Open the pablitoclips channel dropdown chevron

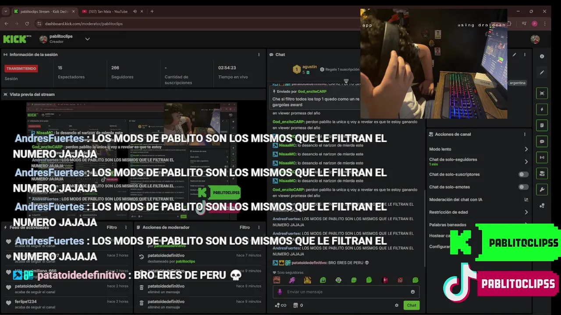coord(87,39)
